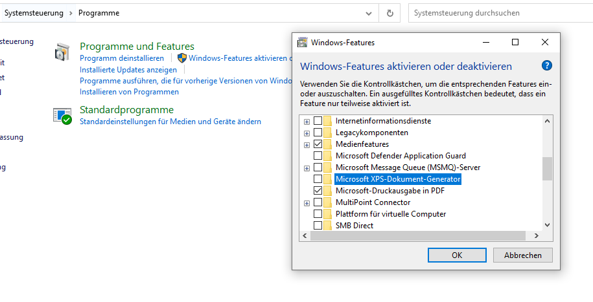Click the scroll down arrow in feature list

pos(547,225)
